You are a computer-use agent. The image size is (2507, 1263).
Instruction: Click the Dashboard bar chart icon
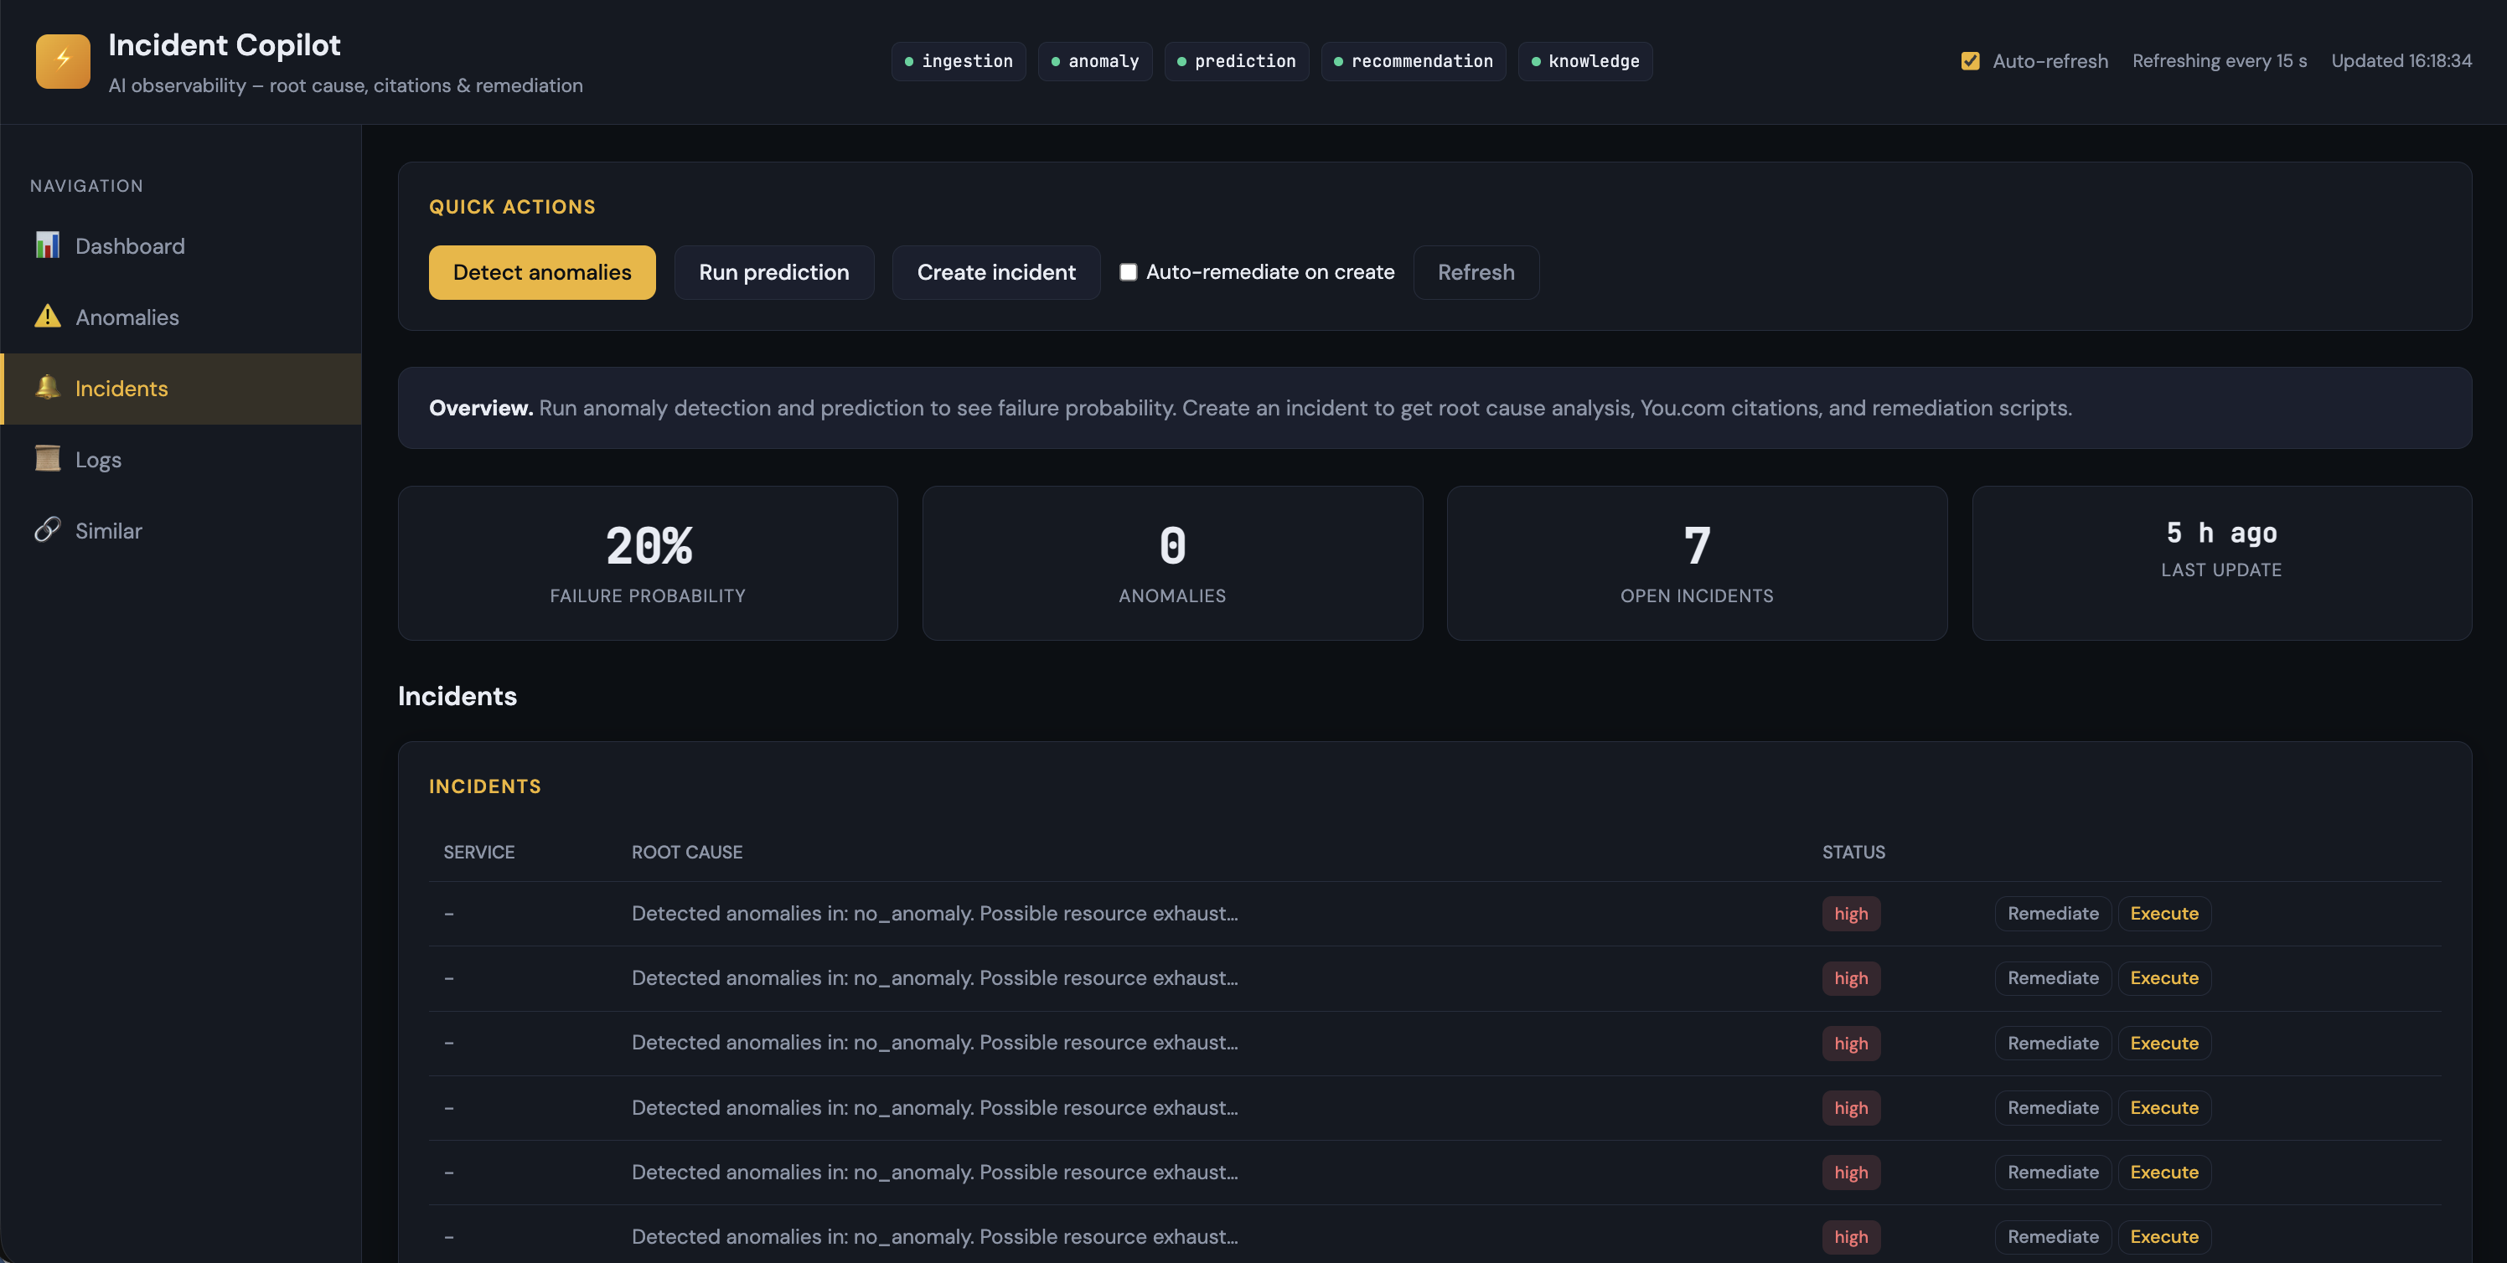pos(47,245)
